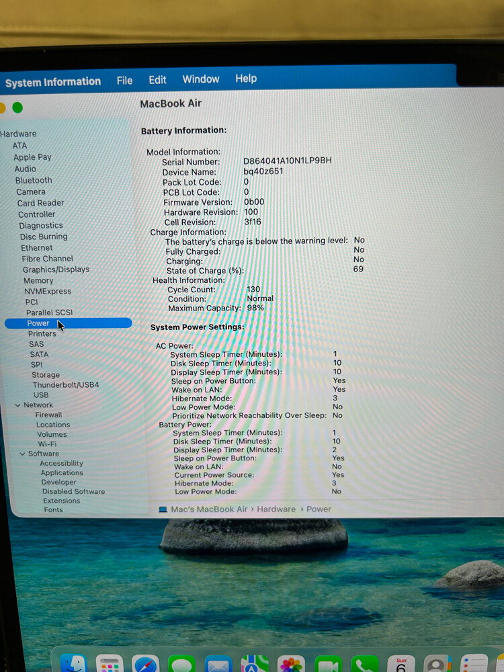Screen dimensions: 504x672
Task: Launch Maps from the Dock
Action: (255, 663)
